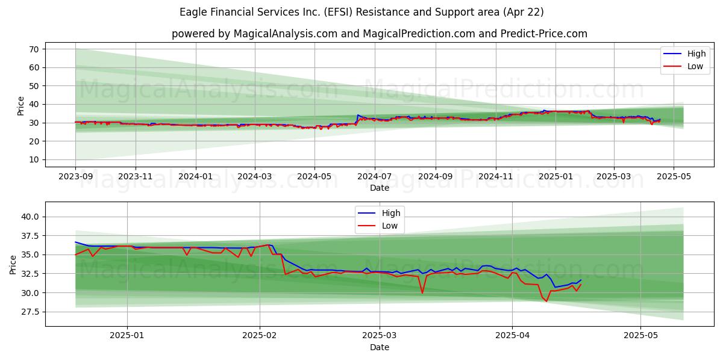Click the '27.5' price tick on bottom chart
The height and width of the screenshot is (361, 723).
(31, 312)
